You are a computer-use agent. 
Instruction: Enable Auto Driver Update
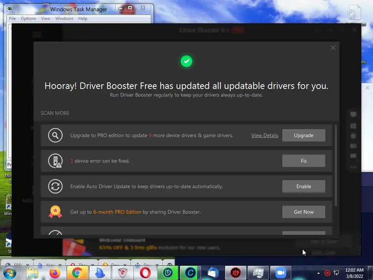[x=303, y=186]
